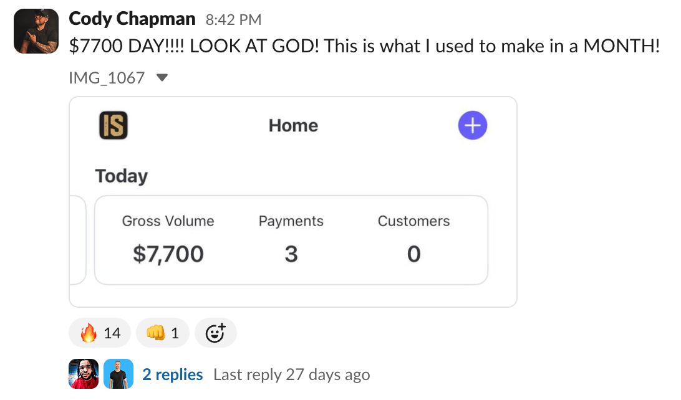Screen dimensions: 681x400
Task: Click the purple plus button in the image
Action: (x=473, y=125)
